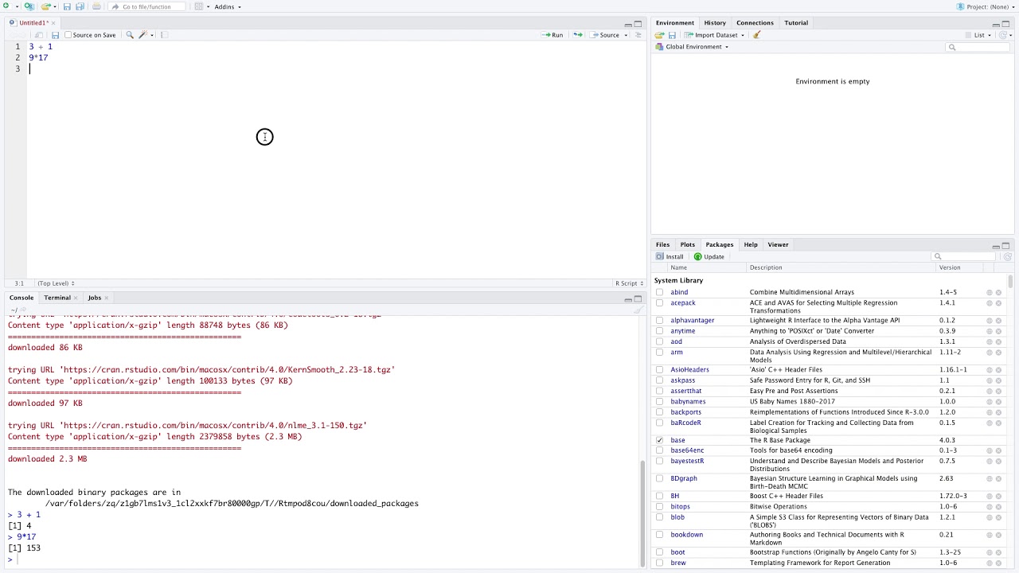Click the Update packages button
Image resolution: width=1019 pixels, height=573 pixels.
point(709,256)
